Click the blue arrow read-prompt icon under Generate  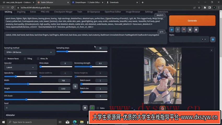[x=172, y=30]
